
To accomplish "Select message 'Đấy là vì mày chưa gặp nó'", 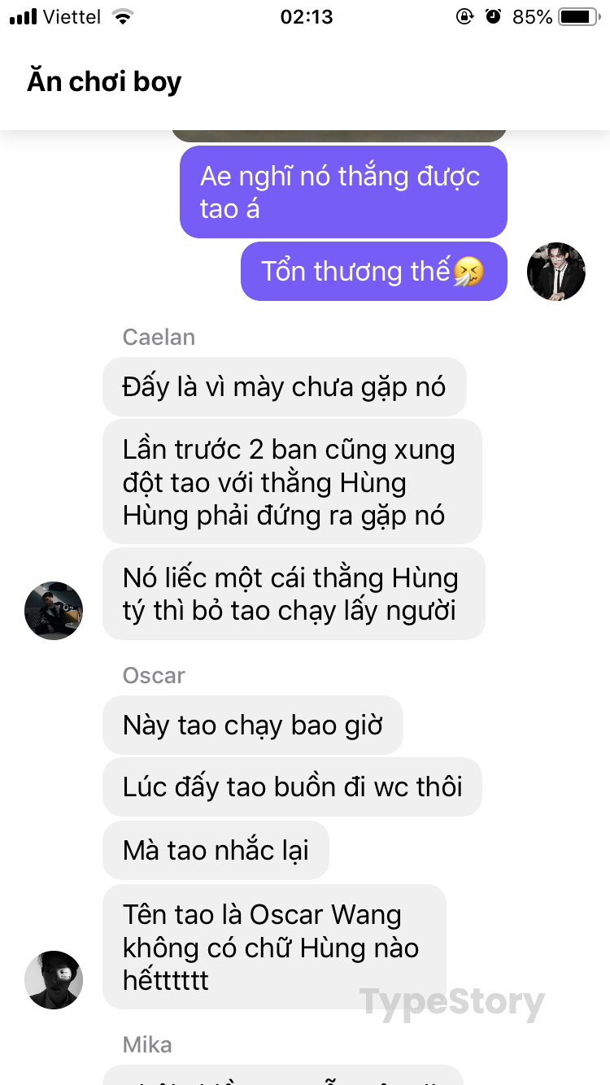I will pos(285,386).
